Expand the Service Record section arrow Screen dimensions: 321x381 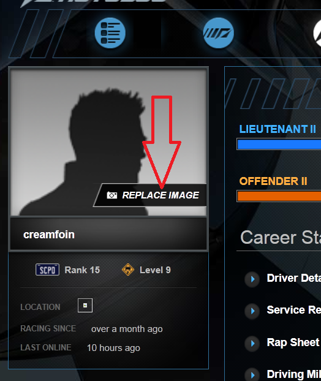tap(252, 311)
